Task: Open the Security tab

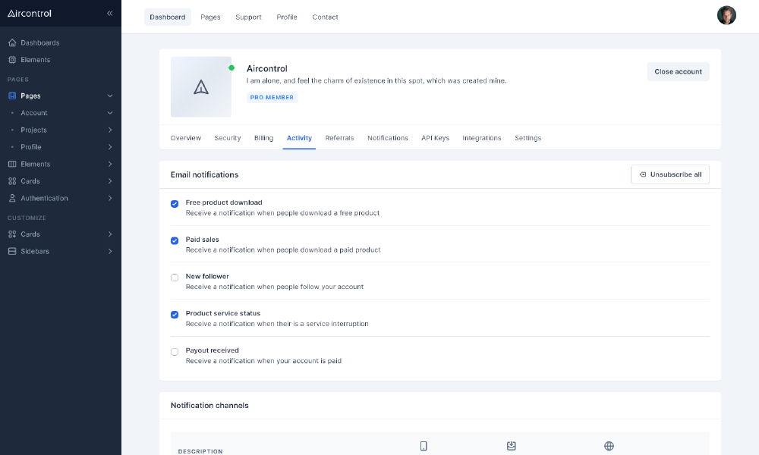Action: coord(229,138)
